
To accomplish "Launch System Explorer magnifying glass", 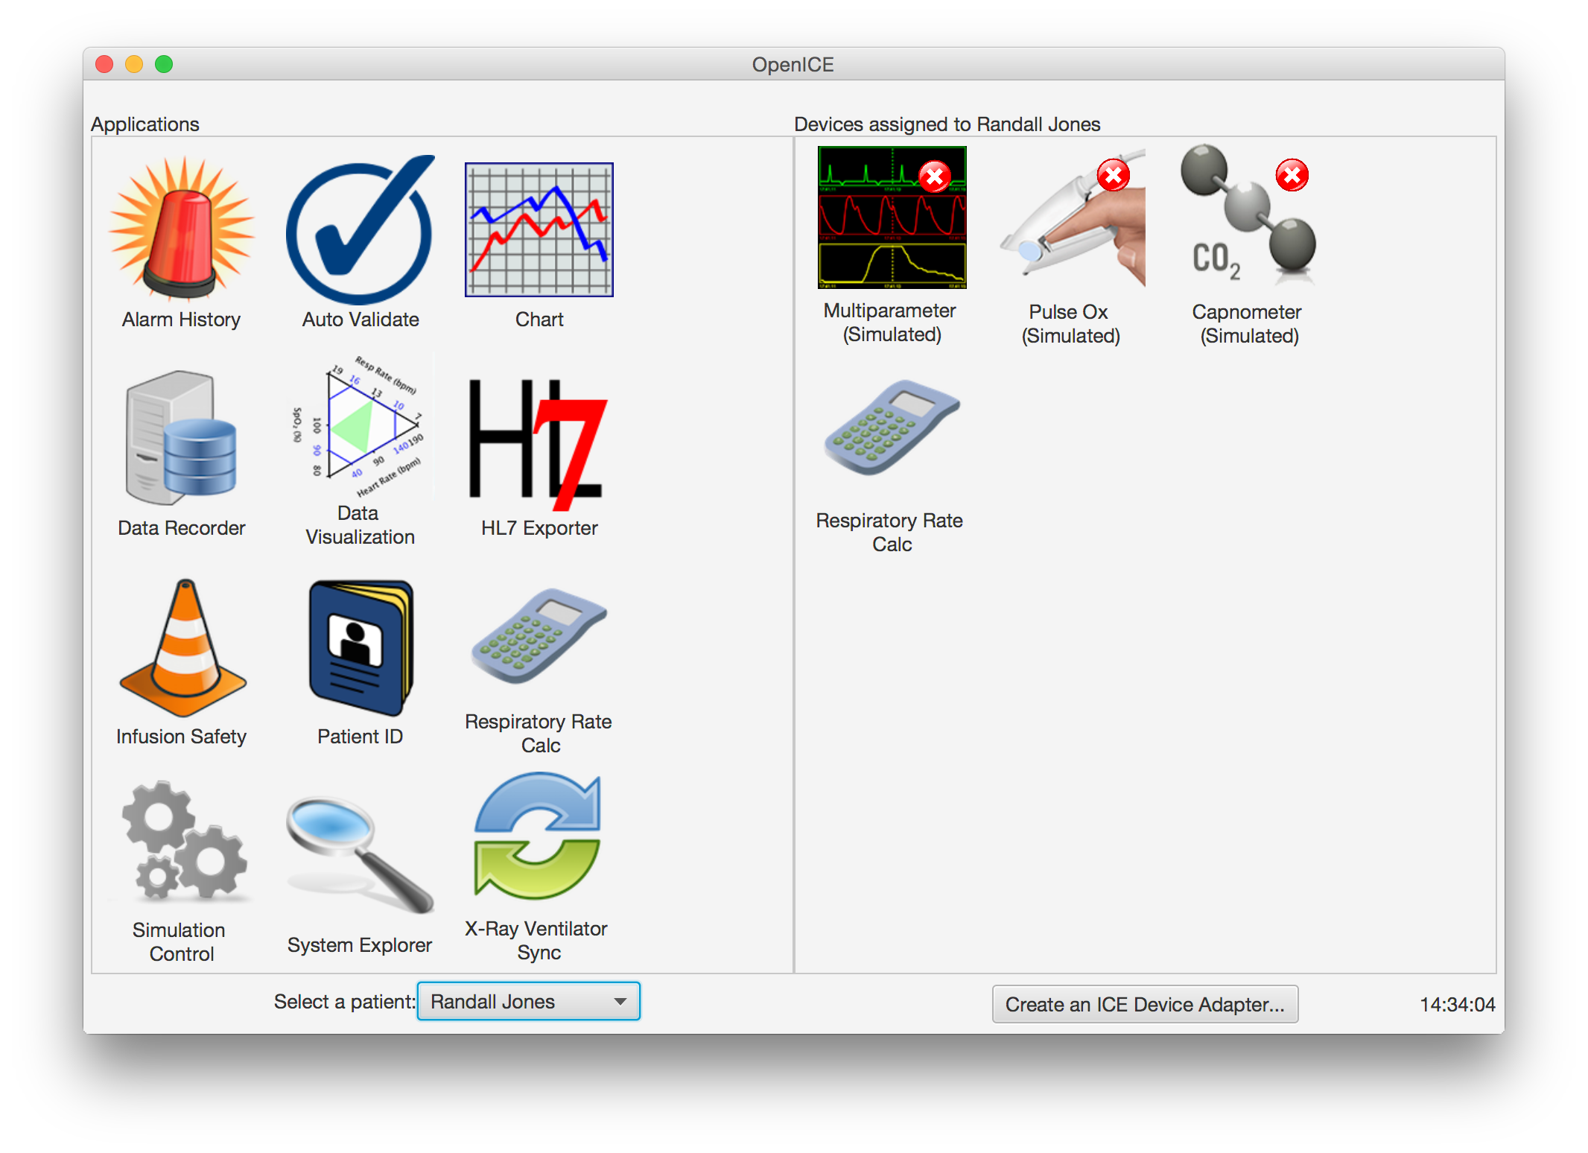I will tap(361, 873).
